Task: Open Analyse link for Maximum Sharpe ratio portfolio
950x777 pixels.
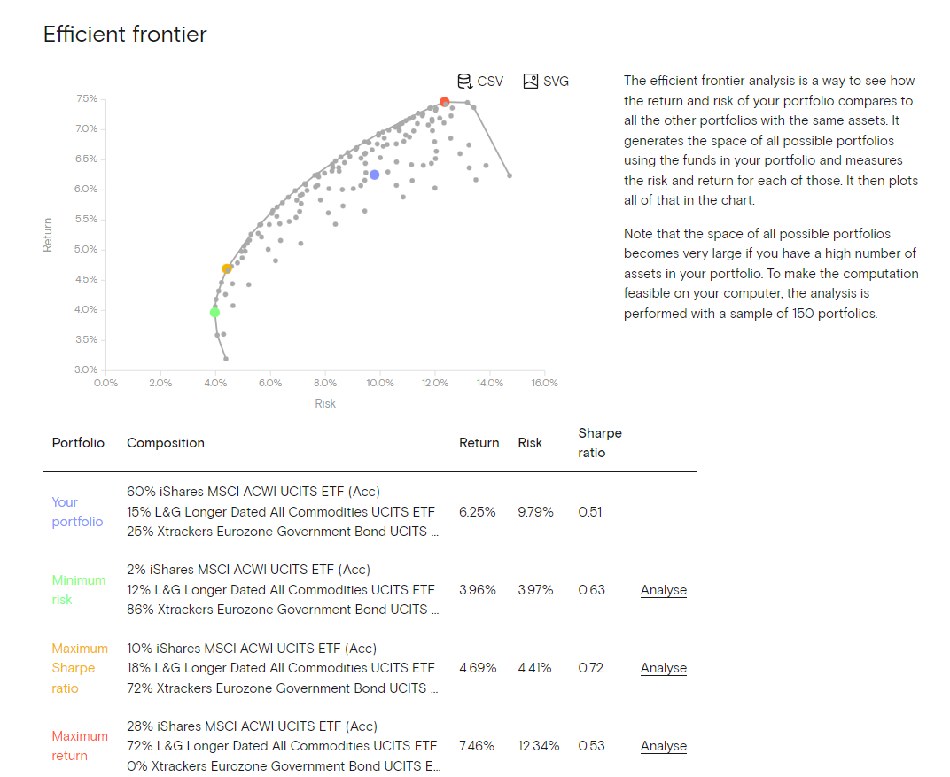Action: [x=663, y=668]
